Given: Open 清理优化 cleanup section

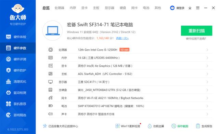Looking at the screenshot, I should [18, 81].
